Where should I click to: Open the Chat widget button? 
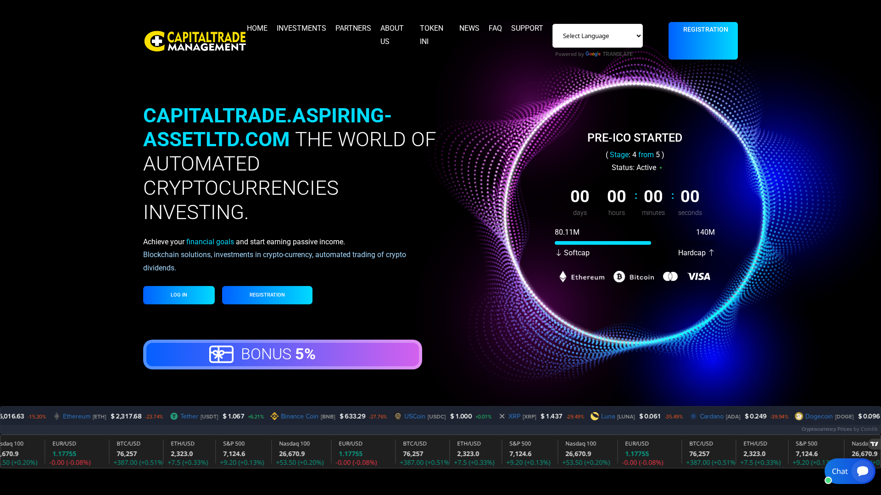850,471
